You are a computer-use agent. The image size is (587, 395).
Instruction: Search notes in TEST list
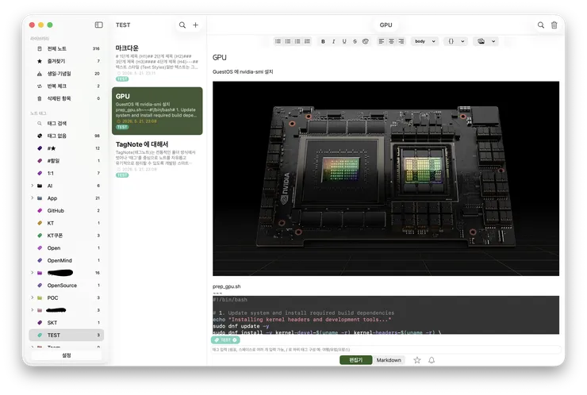[x=182, y=25]
